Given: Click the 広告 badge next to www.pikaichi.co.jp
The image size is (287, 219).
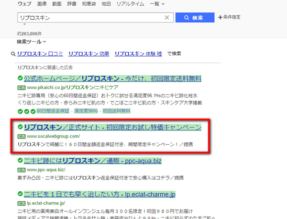Looking at the screenshot, I should [22, 88].
